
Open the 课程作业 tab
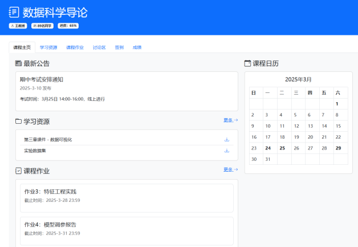75,47
